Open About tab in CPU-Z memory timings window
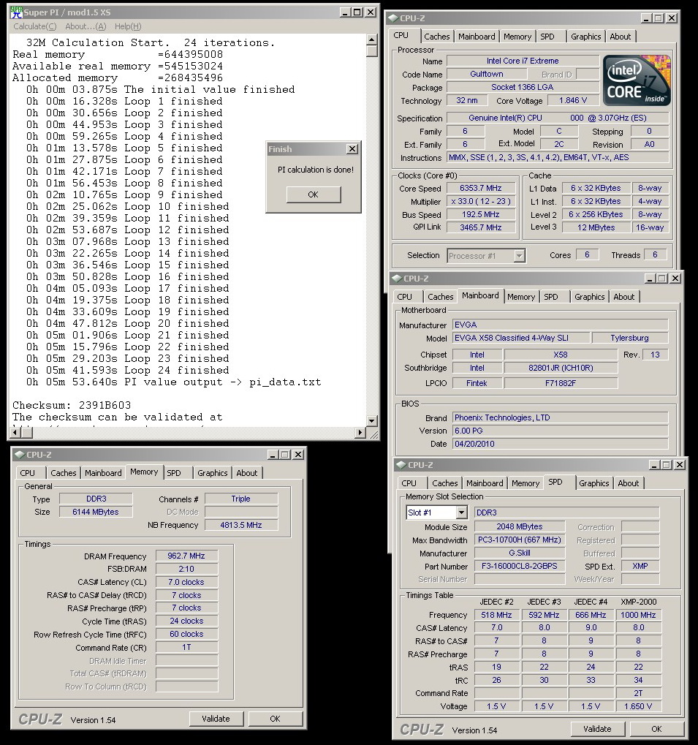 point(247,473)
